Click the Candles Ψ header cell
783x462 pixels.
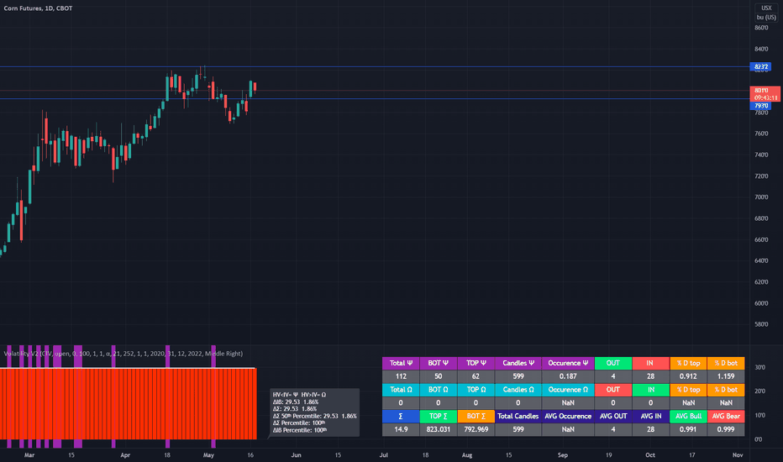518,363
